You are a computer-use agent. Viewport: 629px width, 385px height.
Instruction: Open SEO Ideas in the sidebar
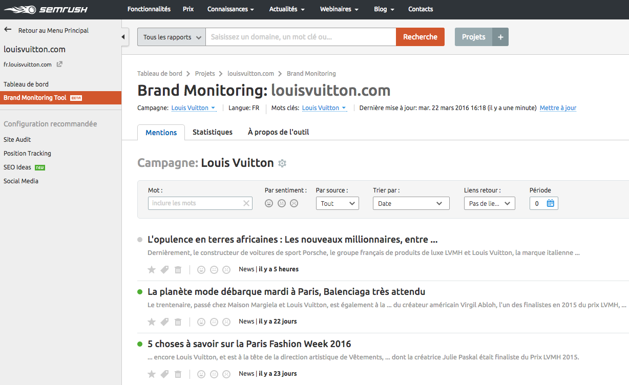tap(17, 167)
